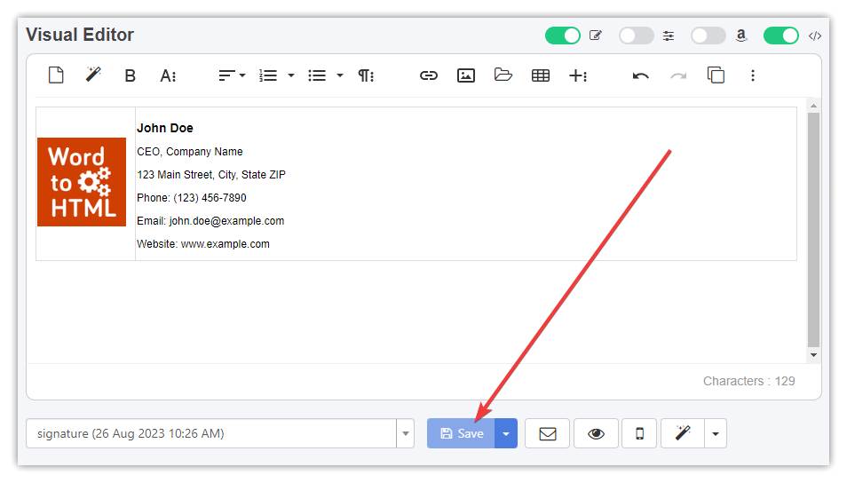Click the eye preview button
The width and height of the screenshot is (847, 483).
pos(596,433)
